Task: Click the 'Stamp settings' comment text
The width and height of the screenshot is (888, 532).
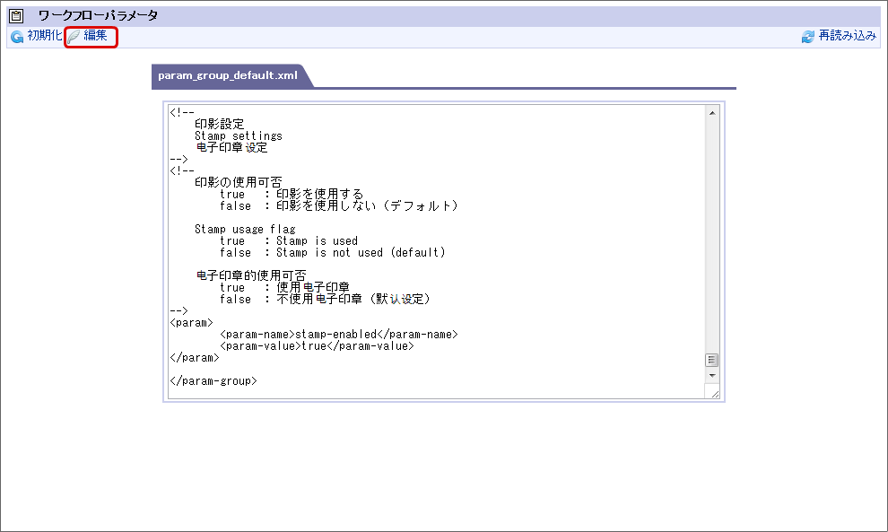Action: [x=238, y=136]
